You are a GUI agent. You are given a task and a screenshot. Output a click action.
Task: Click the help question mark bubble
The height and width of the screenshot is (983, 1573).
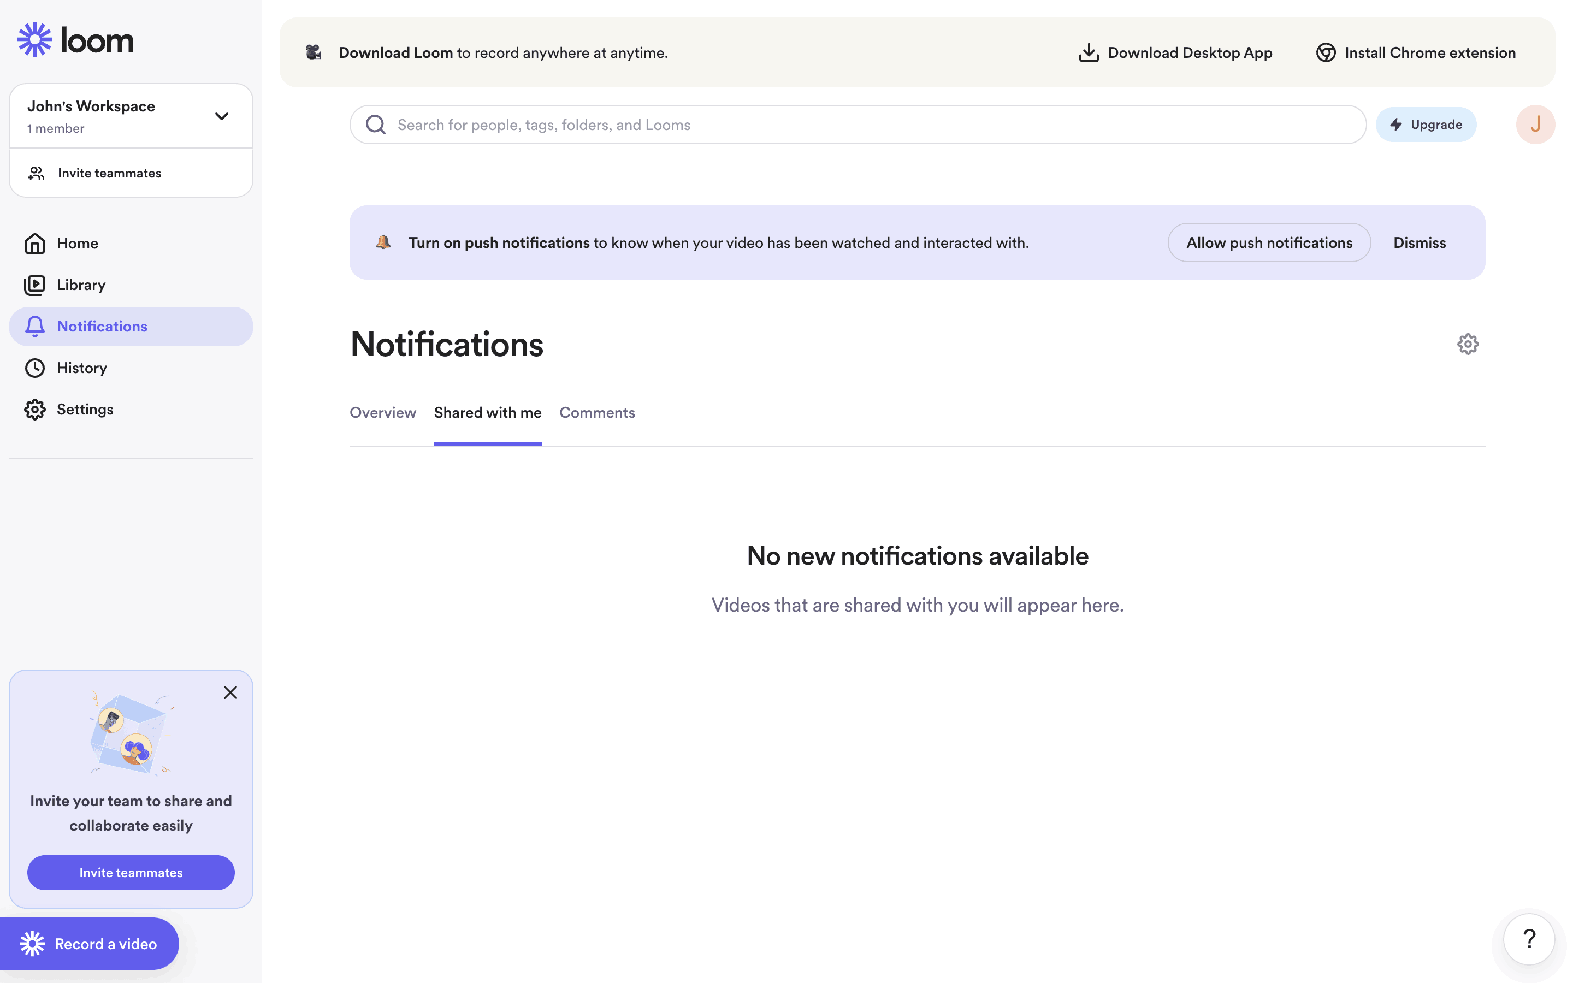(1529, 939)
